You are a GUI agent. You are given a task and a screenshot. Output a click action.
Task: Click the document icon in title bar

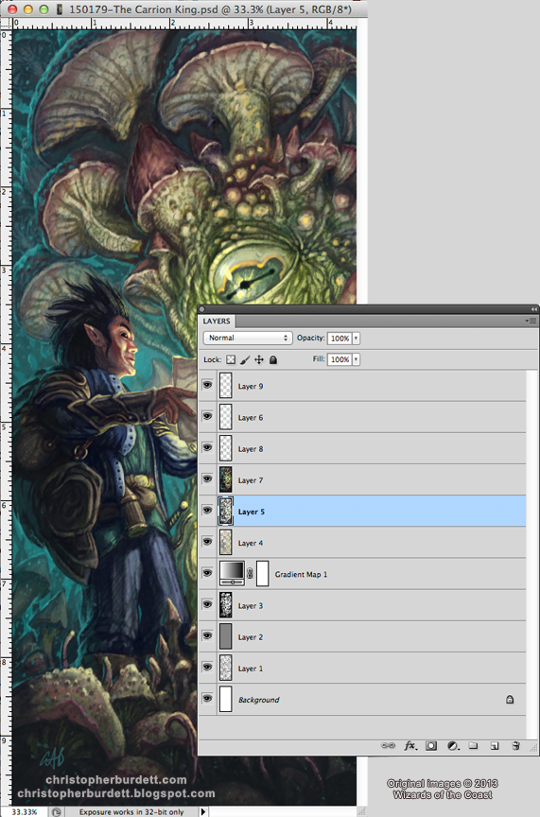tap(61, 9)
